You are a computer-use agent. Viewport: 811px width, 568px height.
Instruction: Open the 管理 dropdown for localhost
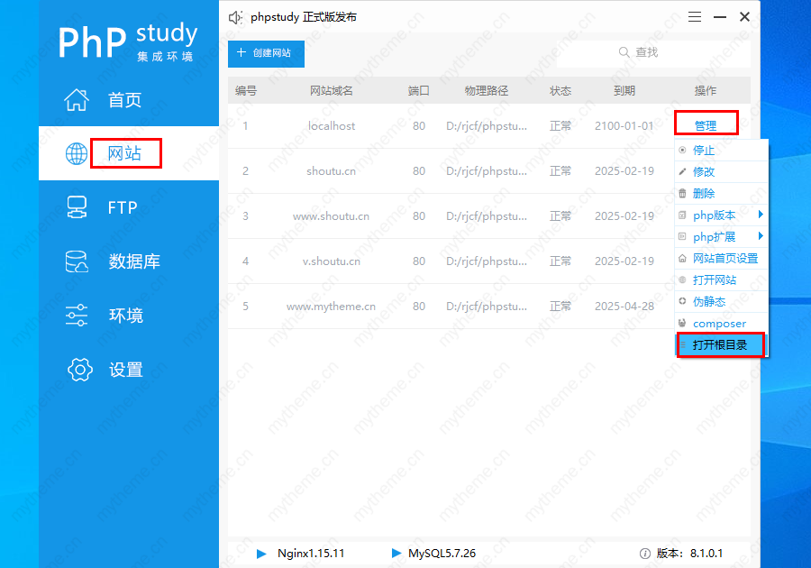click(x=706, y=125)
